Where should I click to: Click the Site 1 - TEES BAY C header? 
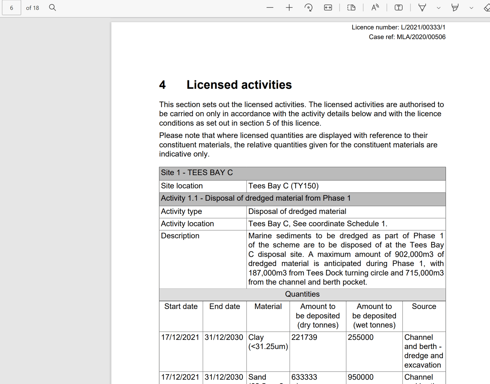[197, 173]
